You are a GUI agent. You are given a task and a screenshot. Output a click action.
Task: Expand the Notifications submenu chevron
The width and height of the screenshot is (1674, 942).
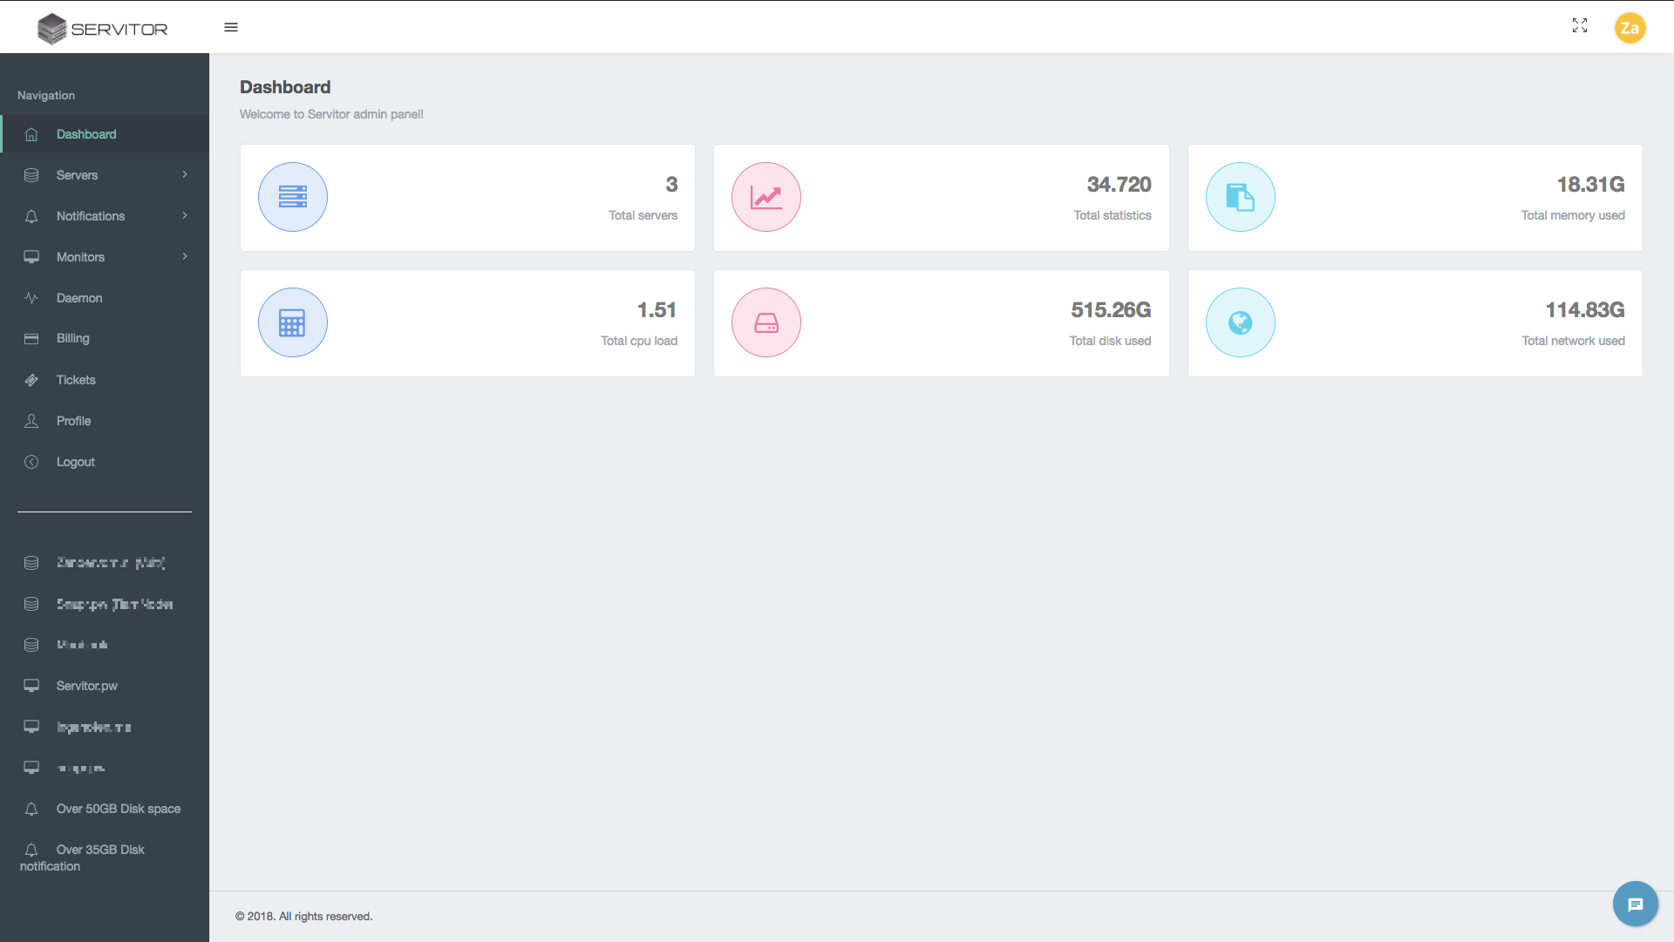(x=185, y=215)
